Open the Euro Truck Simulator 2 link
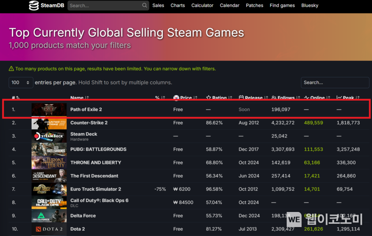The width and height of the screenshot is (372, 236). coord(96,189)
